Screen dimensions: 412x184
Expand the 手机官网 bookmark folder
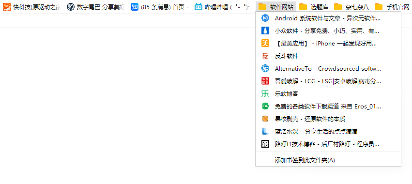[392, 7]
